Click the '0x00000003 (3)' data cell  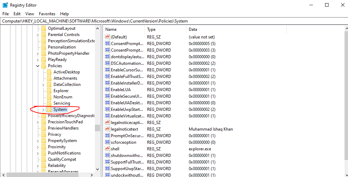[x=202, y=50]
